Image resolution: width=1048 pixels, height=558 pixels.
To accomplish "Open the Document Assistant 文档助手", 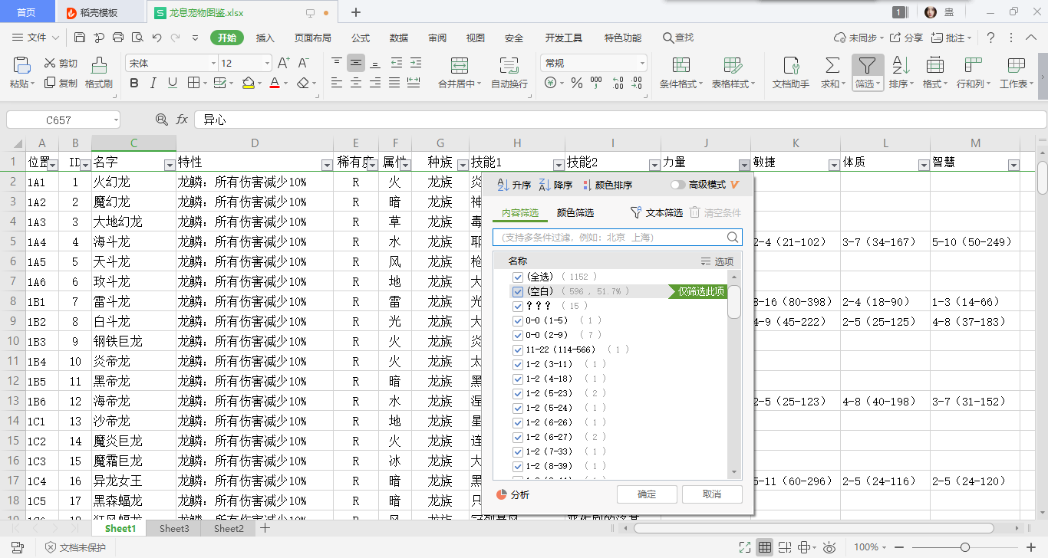I will pyautogui.click(x=790, y=74).
